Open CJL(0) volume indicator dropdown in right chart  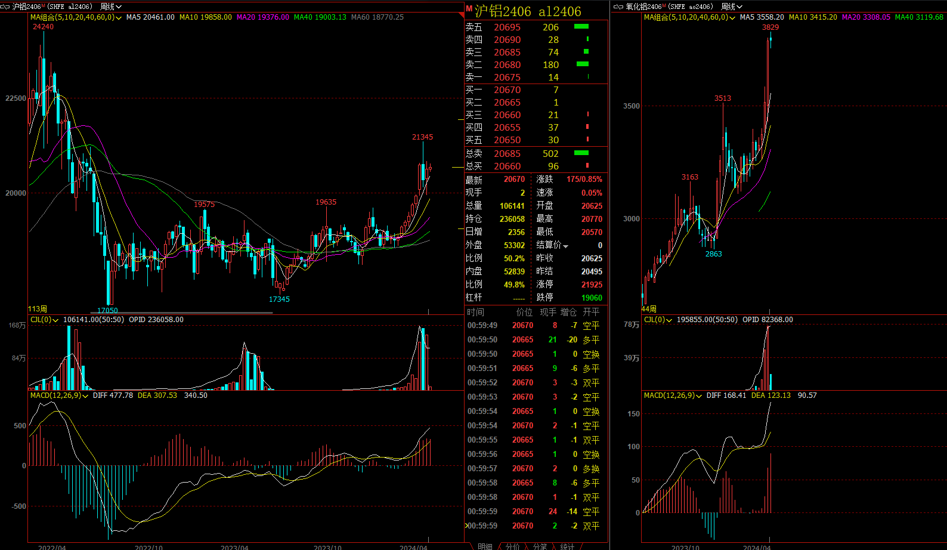coord(669,320)
